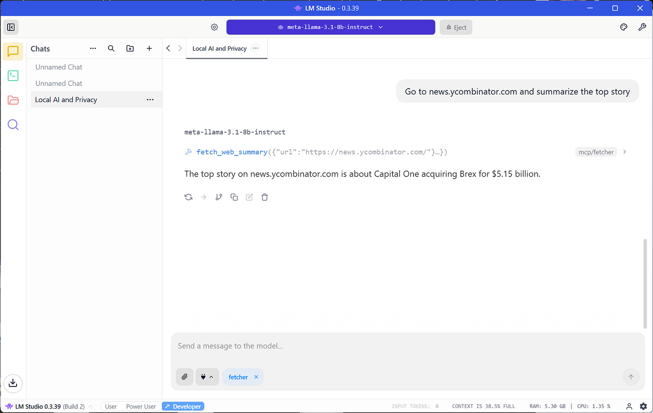Eject the loaded model
The width and height of the screenshot is (653, 413).
click(x=456, y=27)
